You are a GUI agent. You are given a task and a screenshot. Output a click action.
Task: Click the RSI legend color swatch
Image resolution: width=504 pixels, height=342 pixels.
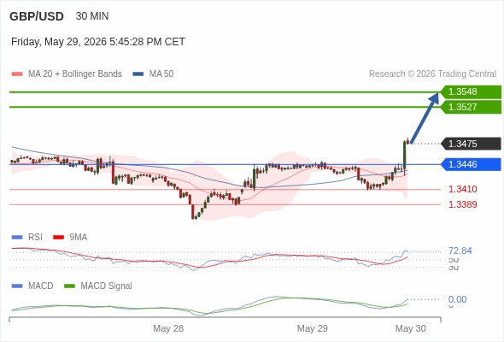click(17, 238)
